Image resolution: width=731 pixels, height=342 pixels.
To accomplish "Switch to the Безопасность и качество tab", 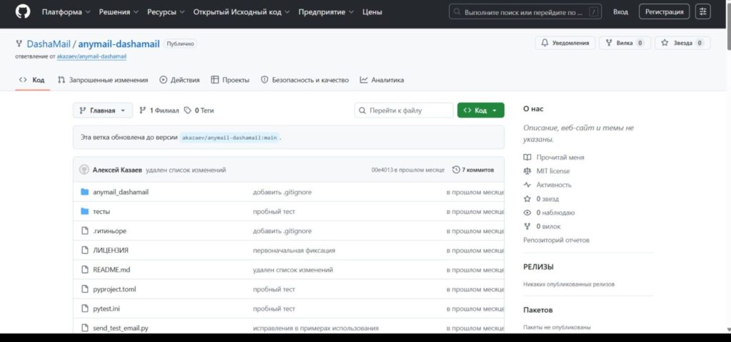I will click(304, 80).
